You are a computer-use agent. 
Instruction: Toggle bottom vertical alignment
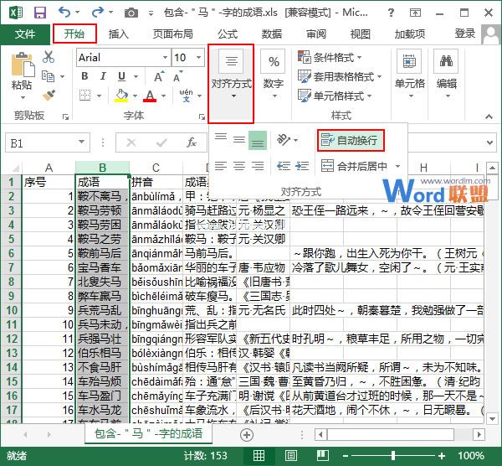(258, 139)
